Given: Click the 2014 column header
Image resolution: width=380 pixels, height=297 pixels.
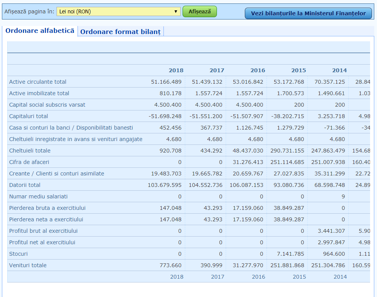Looking at the screenshot, I should (340, 70).
